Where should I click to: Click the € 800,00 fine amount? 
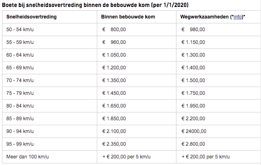coord(114,29)
